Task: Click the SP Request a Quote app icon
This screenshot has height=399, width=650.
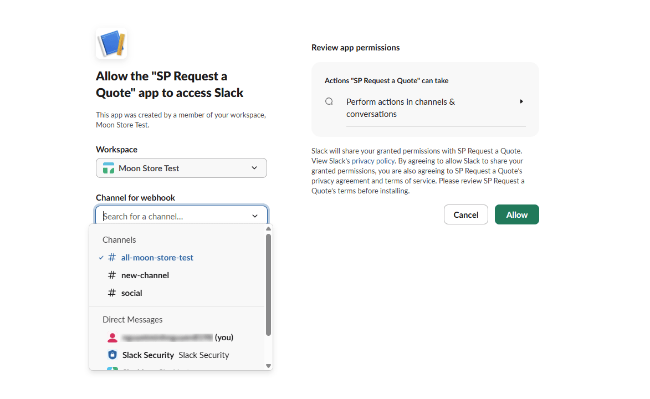Action: (x=111, y=43)
